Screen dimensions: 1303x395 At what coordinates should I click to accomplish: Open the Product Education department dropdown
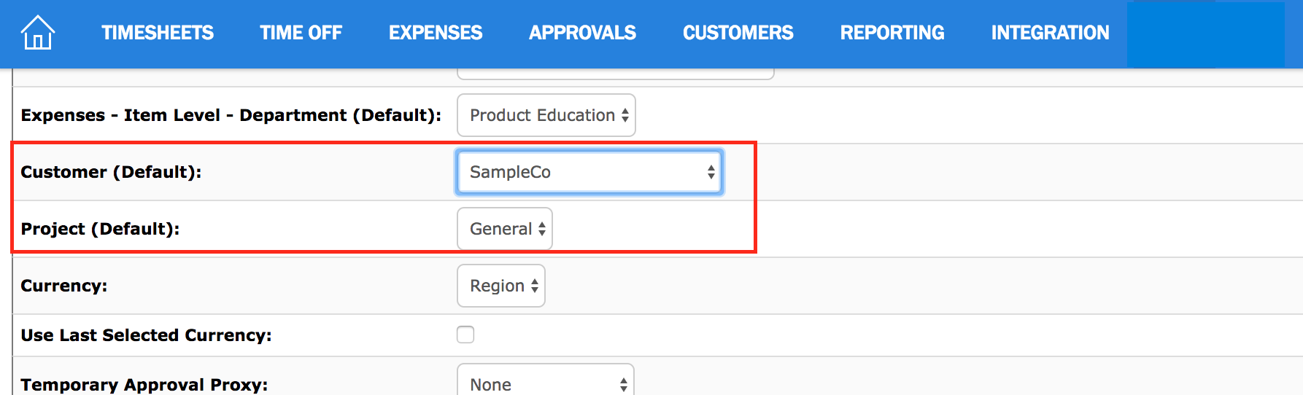[x=546, y=115]
